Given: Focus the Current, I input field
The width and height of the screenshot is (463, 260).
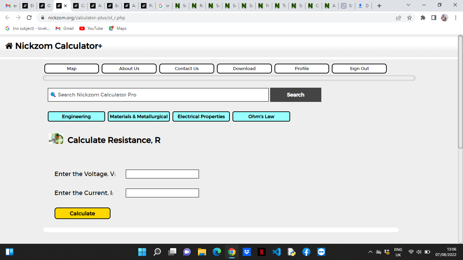Looking at the screenshot, I should point(162,193).
